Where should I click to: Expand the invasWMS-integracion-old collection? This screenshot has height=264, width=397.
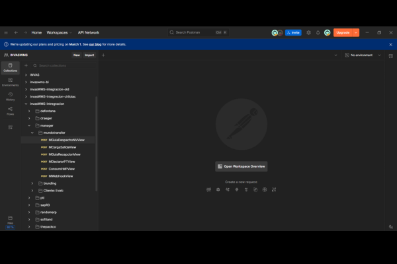click(x=26, y=89)
